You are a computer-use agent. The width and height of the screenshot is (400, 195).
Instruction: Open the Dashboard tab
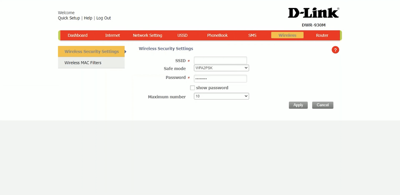pos(77,35)
